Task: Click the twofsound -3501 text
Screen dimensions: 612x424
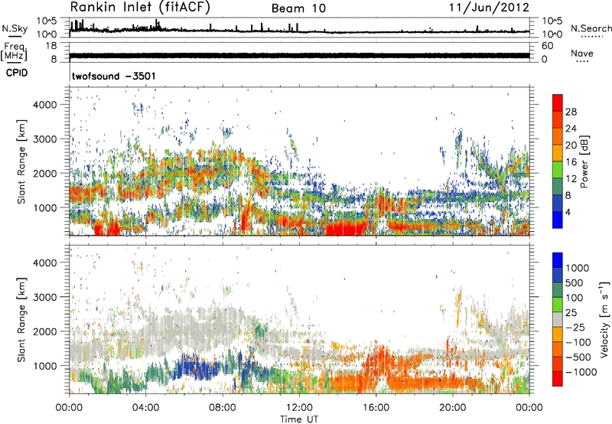Action: [113, 76]
